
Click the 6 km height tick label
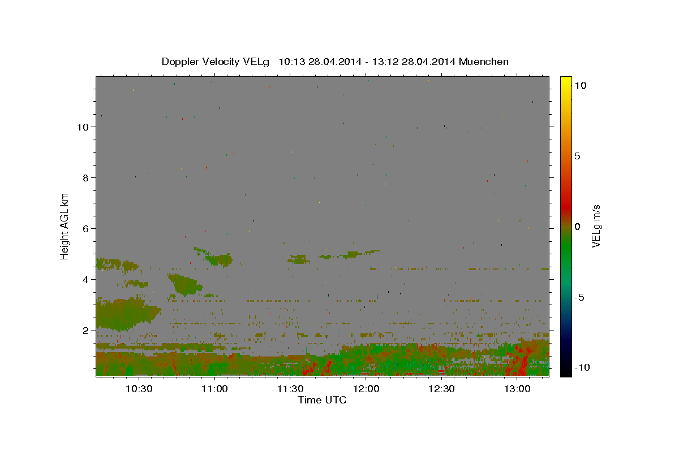coord(86,229)
